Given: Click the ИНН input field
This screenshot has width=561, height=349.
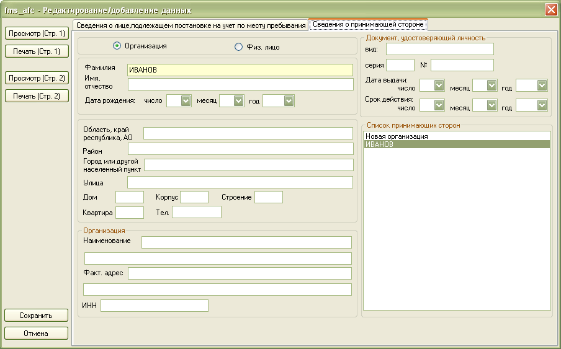Looking at the screenshot, I should (x=155, y=306).
